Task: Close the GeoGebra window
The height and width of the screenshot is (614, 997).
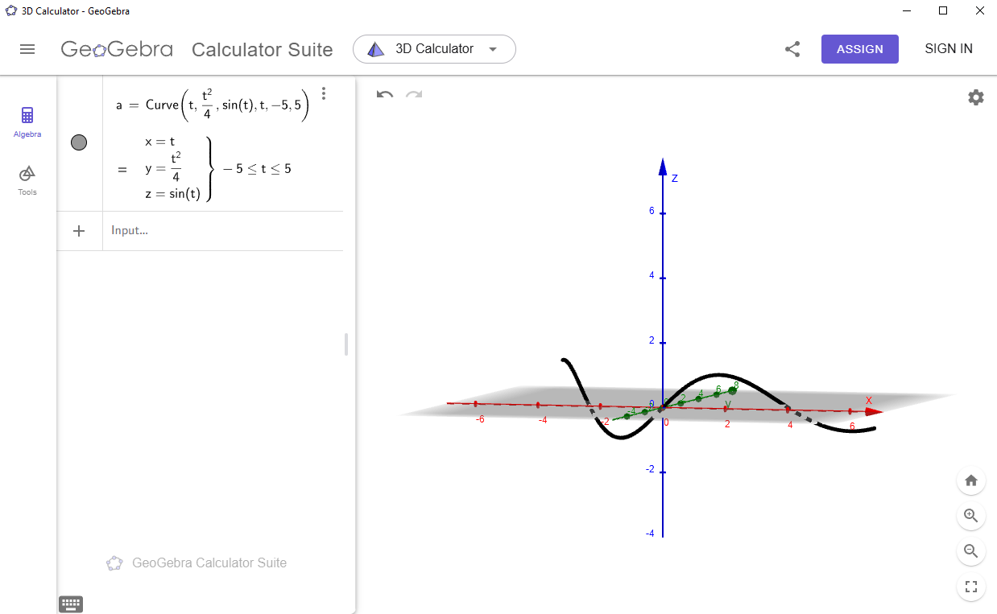Action: pos(979,11)
